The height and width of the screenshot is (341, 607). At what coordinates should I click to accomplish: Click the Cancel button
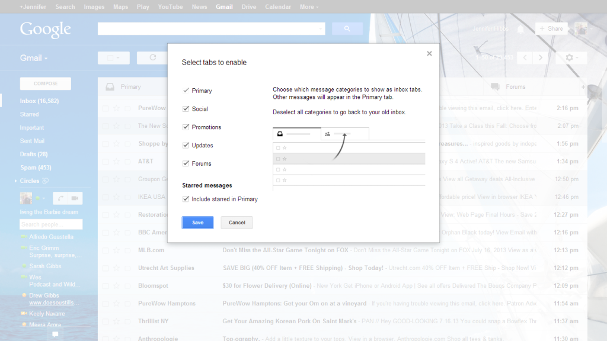pyautogui.click(x=237, y=223)
